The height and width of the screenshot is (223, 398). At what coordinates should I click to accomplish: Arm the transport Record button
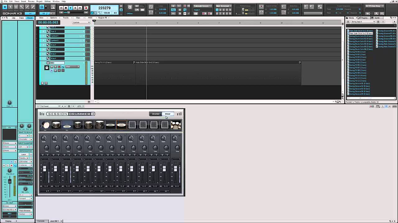click(86, 8)
